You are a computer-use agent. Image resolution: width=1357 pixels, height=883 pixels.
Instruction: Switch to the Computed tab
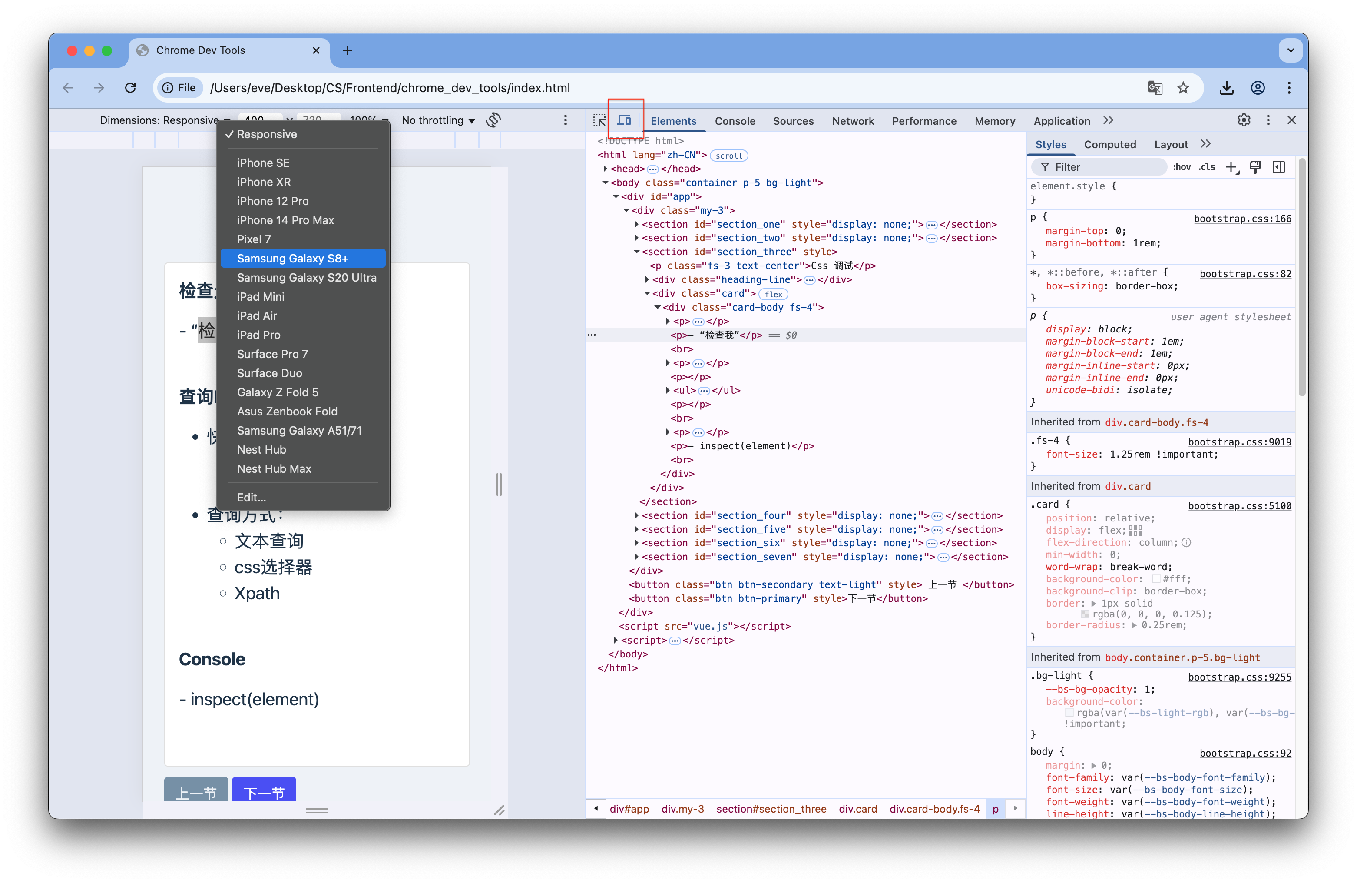coord(1110,144)
